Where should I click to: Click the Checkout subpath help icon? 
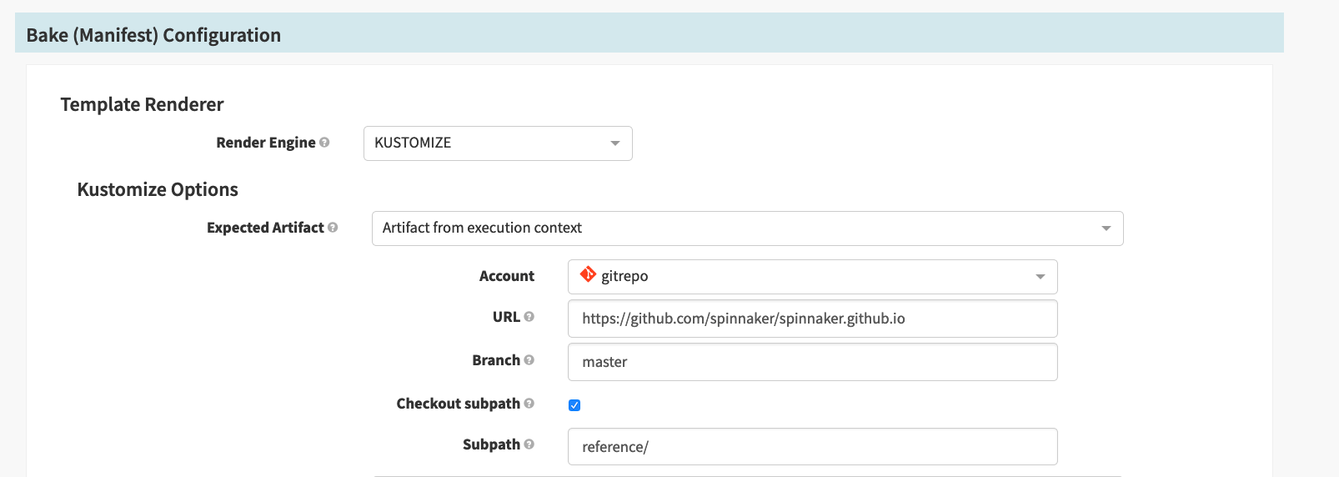click(529, 404)
